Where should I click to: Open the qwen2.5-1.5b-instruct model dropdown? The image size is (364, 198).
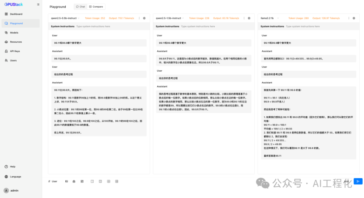(x=170, y=18)
